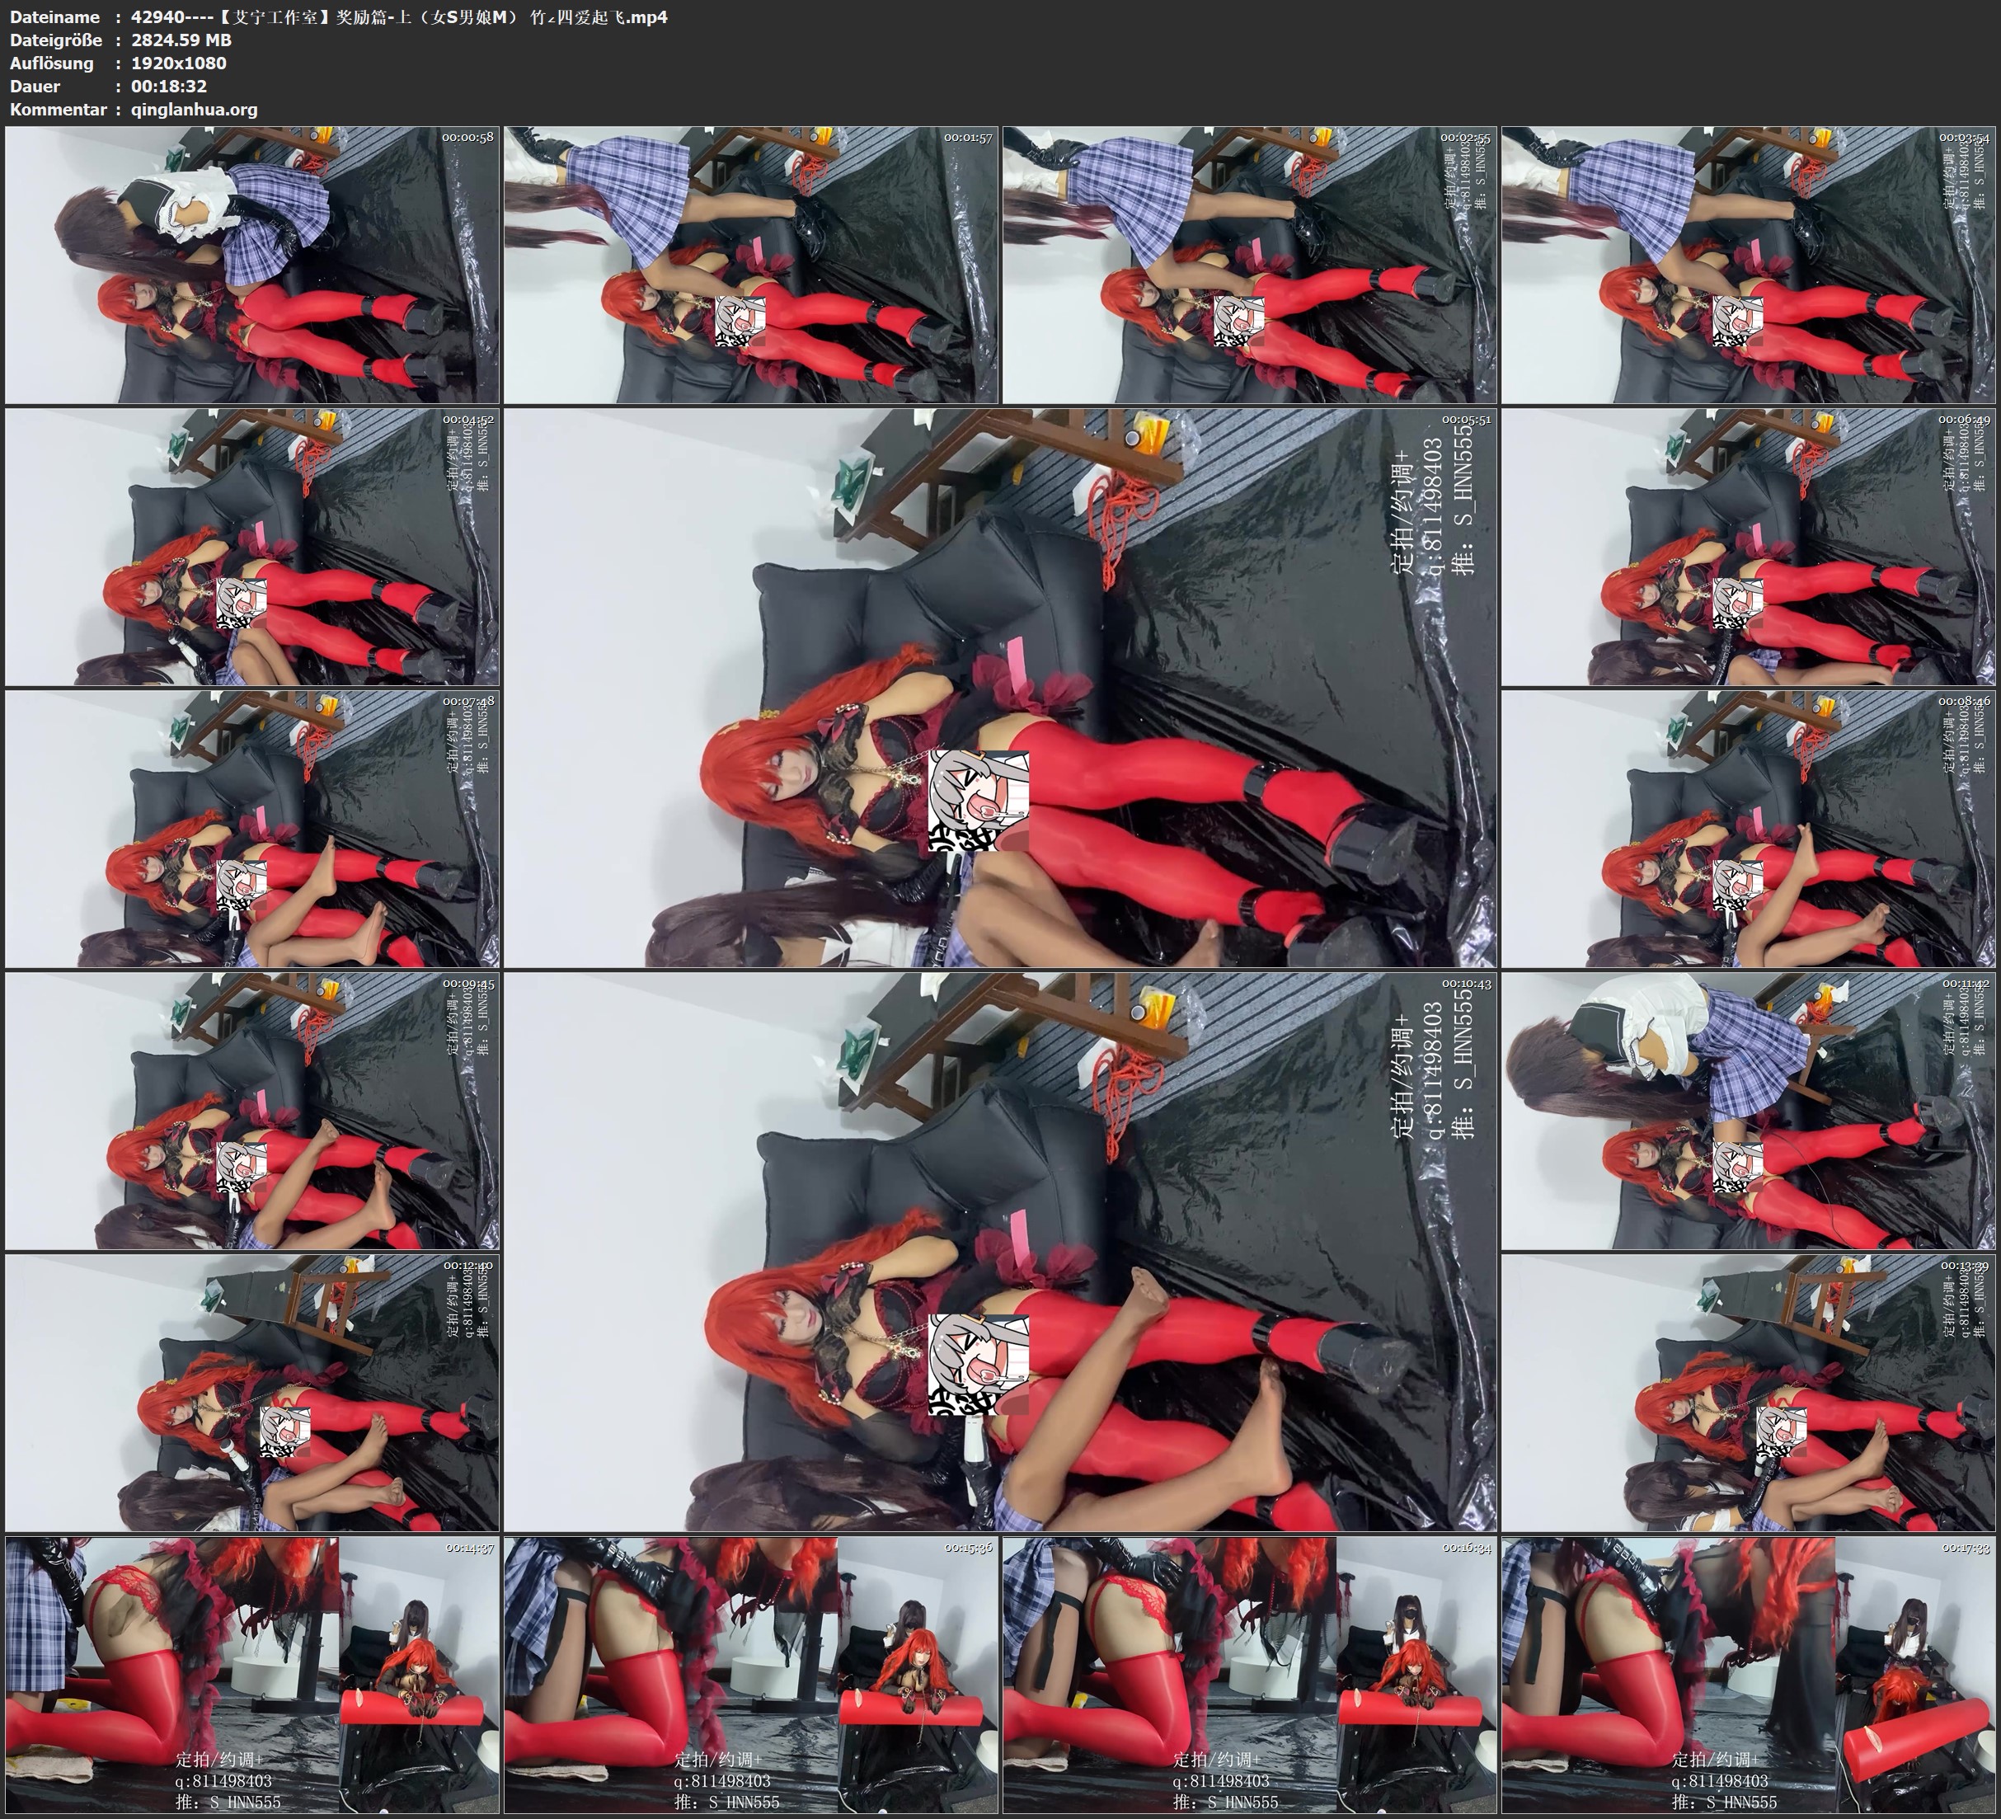This screenshot has width=2001, height=1819.
Task: Select the frame stamped 00:09:45
Action: (252, 1111)
